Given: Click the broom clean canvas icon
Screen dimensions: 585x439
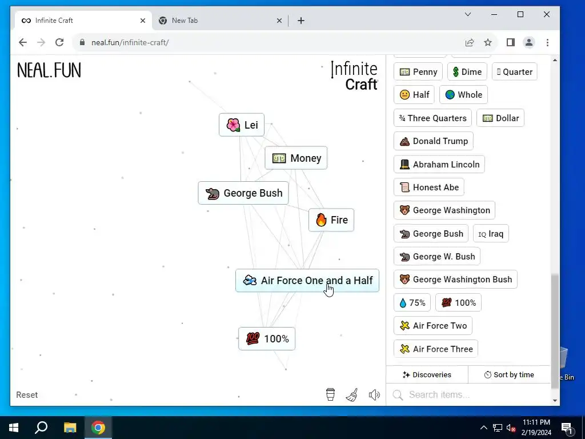Looking at the screenshot, I should pos(352,394).
